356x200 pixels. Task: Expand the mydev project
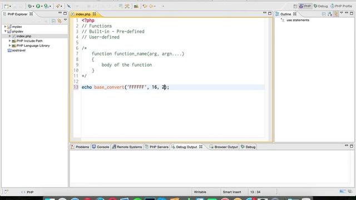click(5, 27)
